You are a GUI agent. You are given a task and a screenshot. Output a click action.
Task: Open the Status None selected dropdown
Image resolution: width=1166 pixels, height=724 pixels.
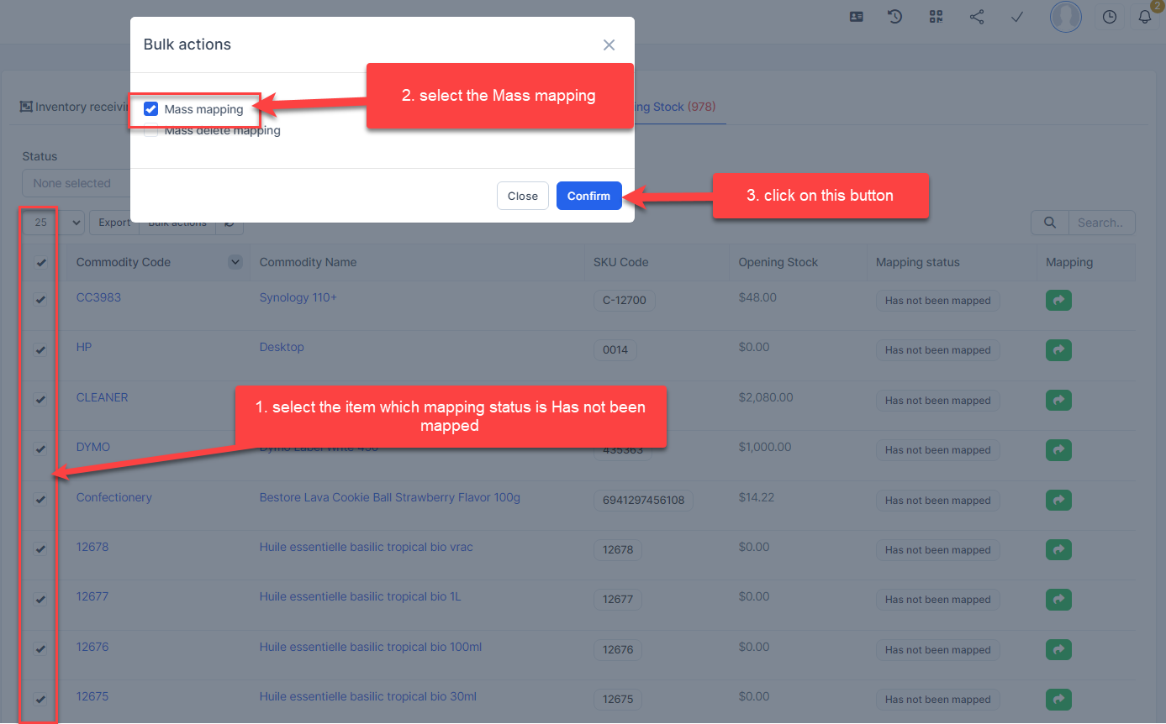pos(74,183)
